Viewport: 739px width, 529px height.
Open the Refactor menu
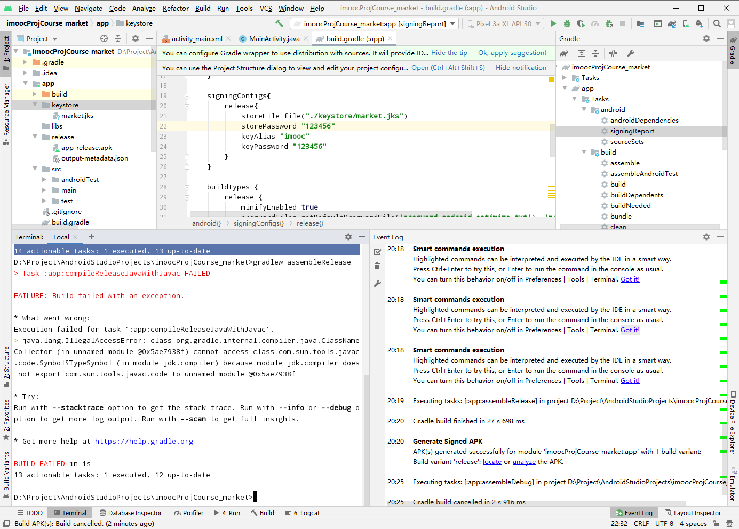pyautogui.click(x=176, y=8)
